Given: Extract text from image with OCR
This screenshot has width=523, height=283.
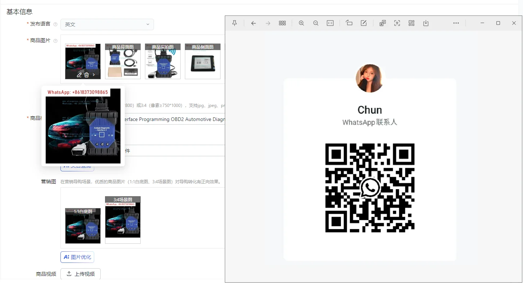Looking at the screenshot, I should [x=397, y=23].
